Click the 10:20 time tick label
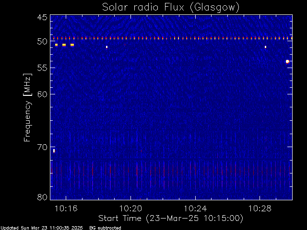Screen dimensions: 307x230 tap(130, 208)
